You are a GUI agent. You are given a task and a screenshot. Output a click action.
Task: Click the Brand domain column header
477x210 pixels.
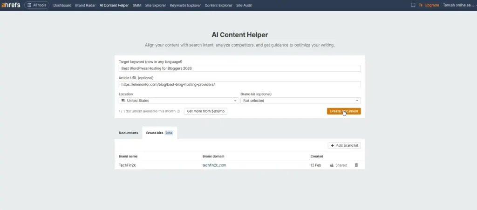tap(213, 156)
